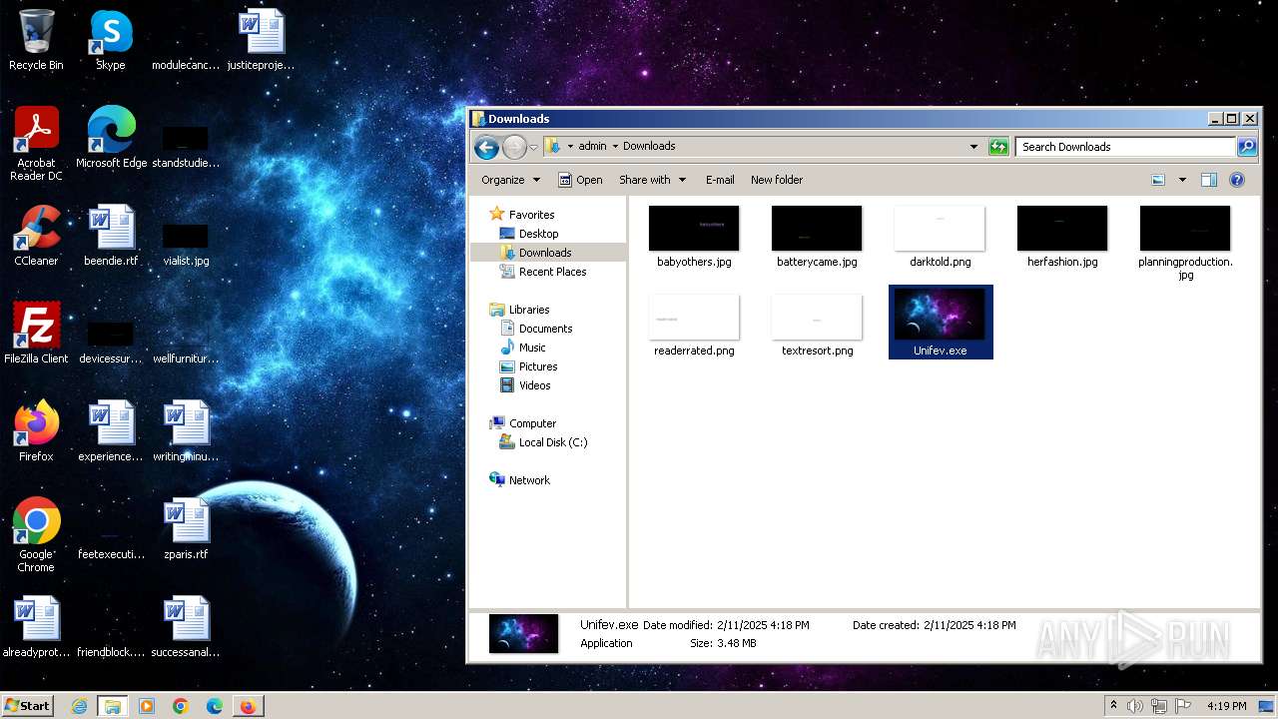
Task: Select the alreadyprot document on desktop
Action: tap(36, 626)
